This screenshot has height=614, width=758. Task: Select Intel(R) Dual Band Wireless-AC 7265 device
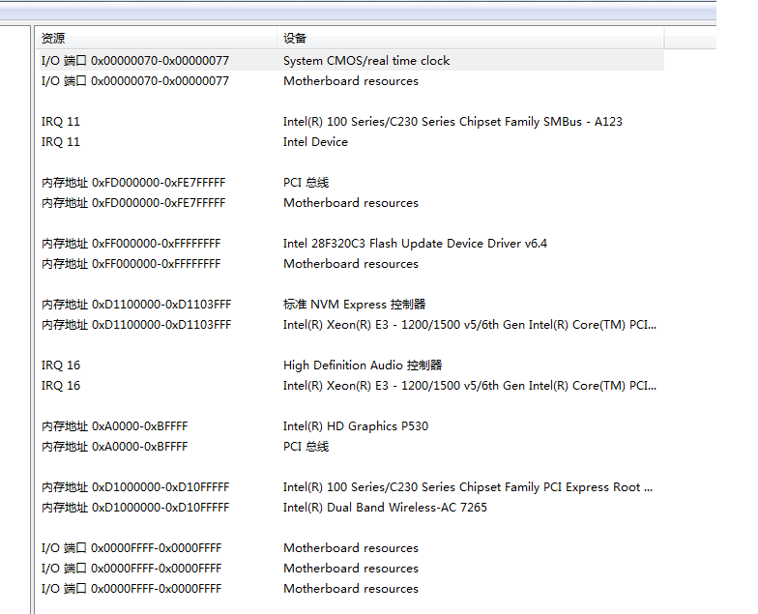385,508
